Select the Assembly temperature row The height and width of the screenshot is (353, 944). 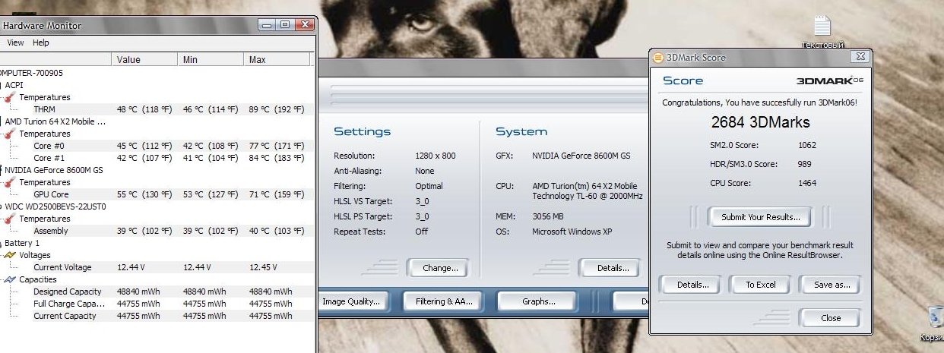coord(157,231)
